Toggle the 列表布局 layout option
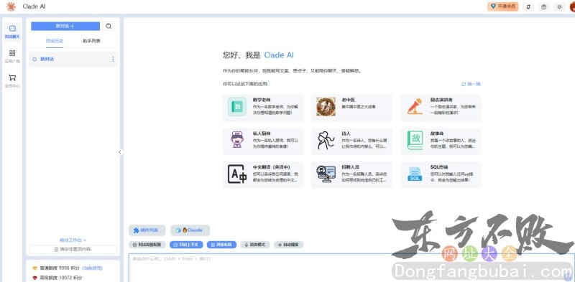575x282 pixels. tap(222, 245)
